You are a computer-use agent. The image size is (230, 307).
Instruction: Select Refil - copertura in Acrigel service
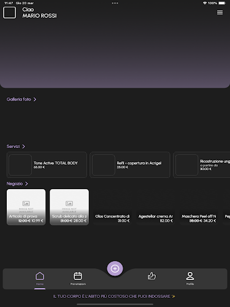coord(130,165)
